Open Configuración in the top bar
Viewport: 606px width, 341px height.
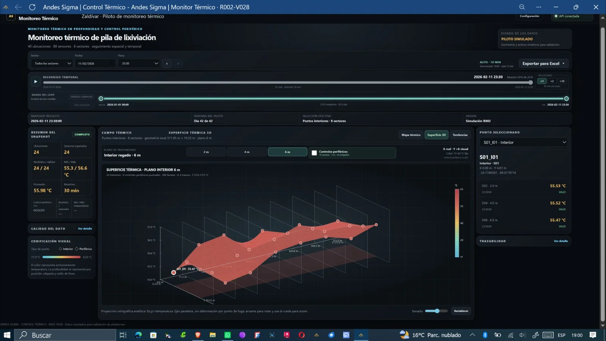pos(529,16)
